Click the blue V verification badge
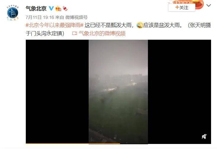The height and width of the screenshot is (149, 217). [x=51, y=8]
